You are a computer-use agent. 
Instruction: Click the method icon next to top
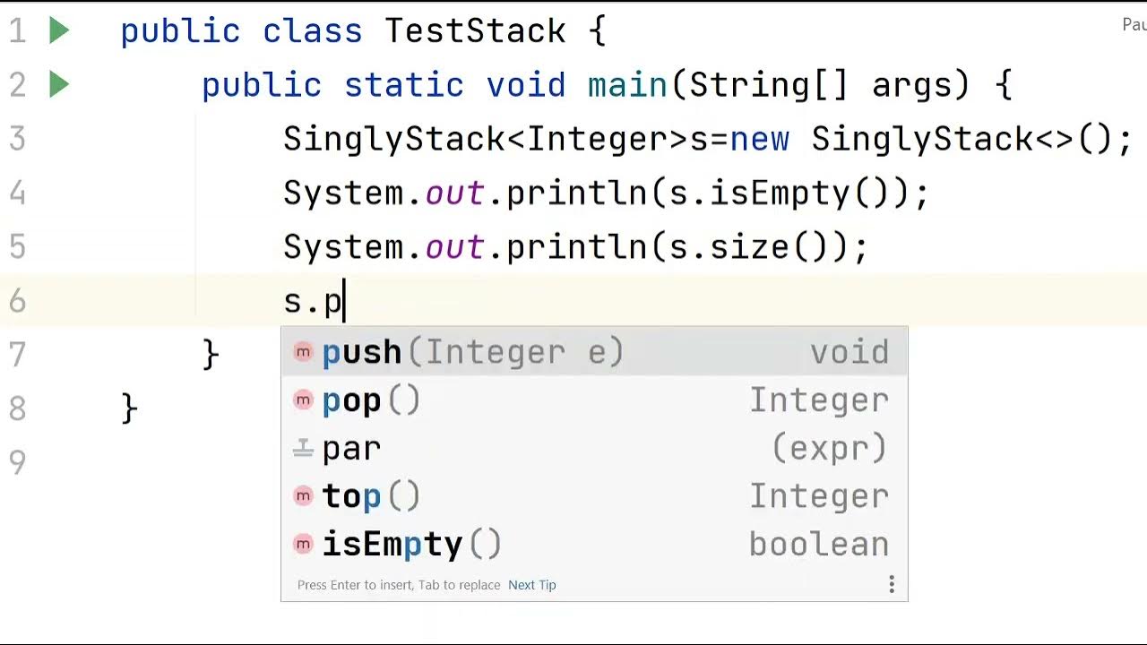[304, 496]
